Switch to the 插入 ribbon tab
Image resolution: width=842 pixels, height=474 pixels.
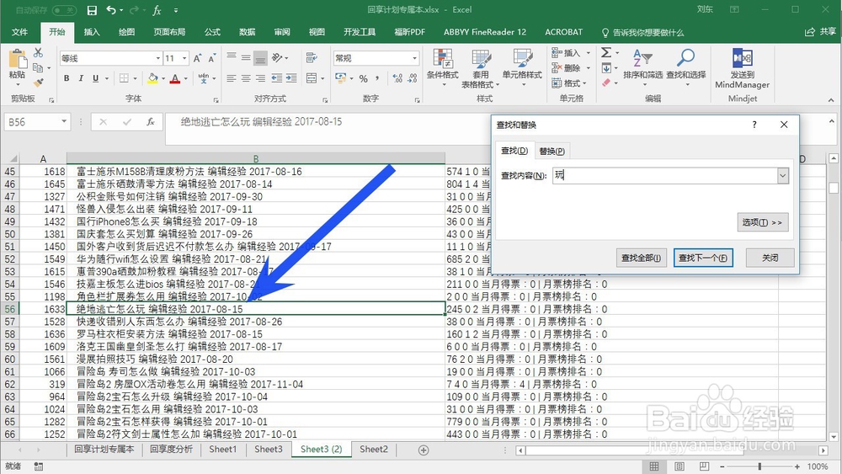click(92, 32)
